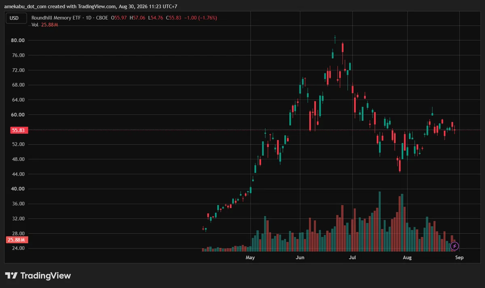Screen dimensions: 485x288
Task: Click the 72.00 price axis label
Action: pyautogui.click(x=18, y=70)
